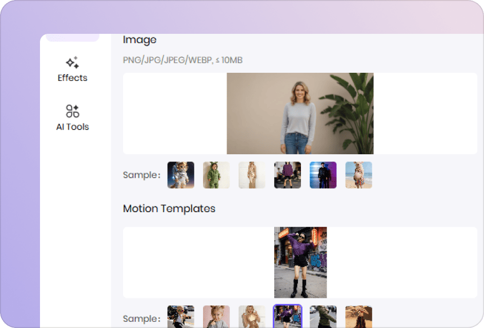Pick the purple sweater sample image
484x328 pixels.
coord(287,175)
